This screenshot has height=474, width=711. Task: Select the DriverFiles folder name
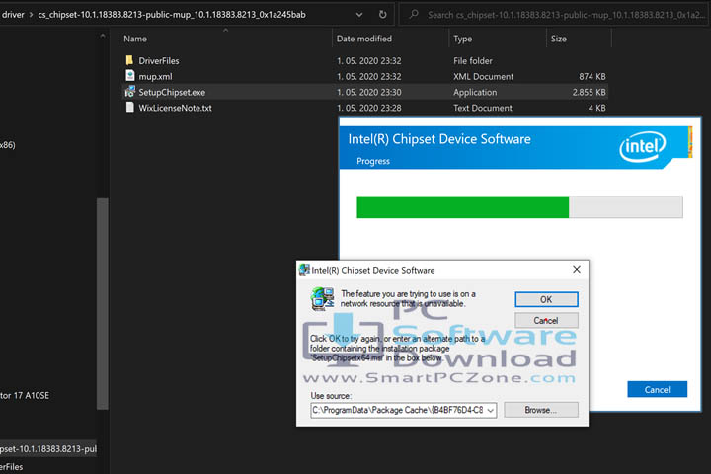pos(159,61)
